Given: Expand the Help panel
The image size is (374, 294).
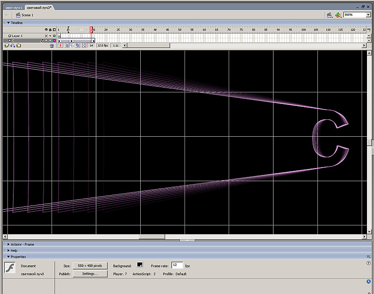Looking at the screenshot, I should coord(14,250).
